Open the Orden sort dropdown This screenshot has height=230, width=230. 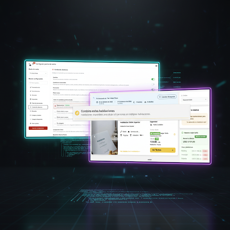pos(195,100)
